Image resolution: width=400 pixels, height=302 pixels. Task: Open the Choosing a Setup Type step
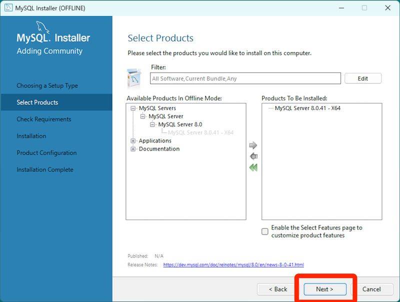[x=47, y=85]
